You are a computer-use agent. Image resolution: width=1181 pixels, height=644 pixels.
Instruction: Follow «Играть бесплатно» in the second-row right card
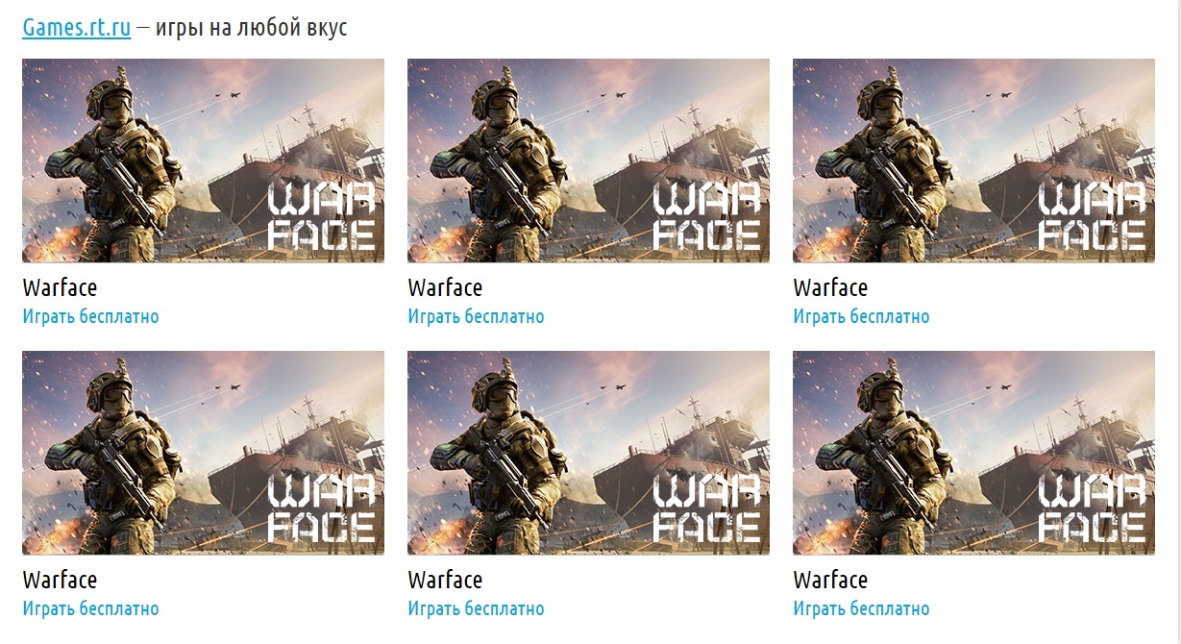pos(861,608)
